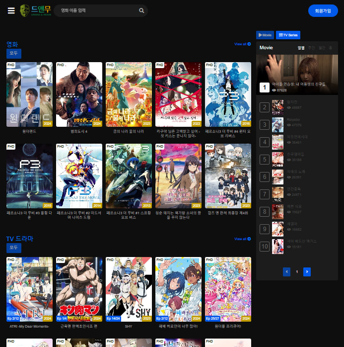Viewport: 344px width, 347px height.
Task: Open rank 3 Royobo thumbnail
Action: (277, 125)
